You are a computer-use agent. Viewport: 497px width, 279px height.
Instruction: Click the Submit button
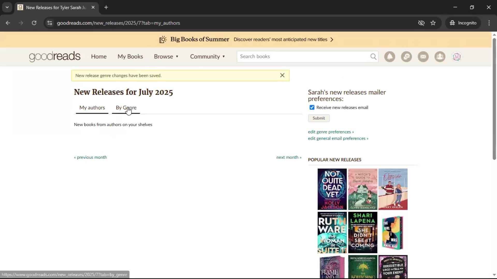319,118
